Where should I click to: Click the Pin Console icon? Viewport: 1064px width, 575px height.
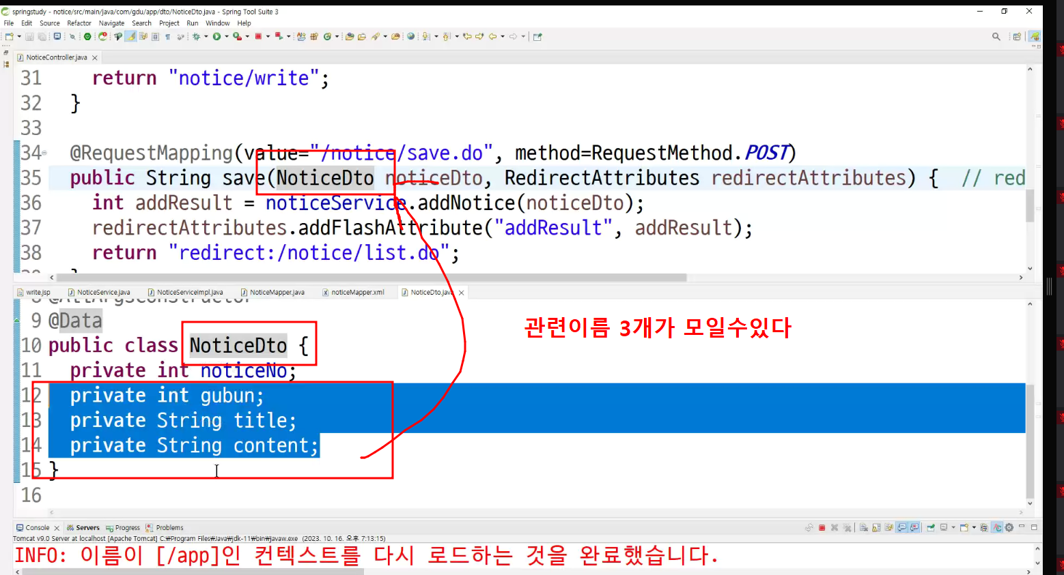[x=931, y=528]
